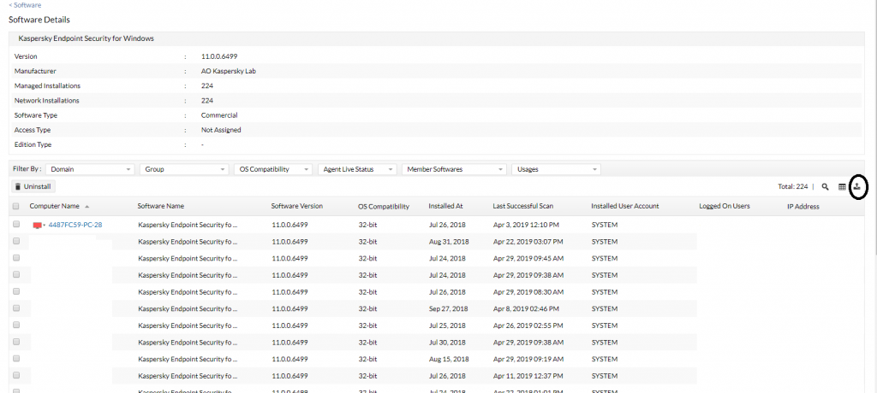Click the 'Sep 27, 2018' installed date cell

tap(448, 308)
